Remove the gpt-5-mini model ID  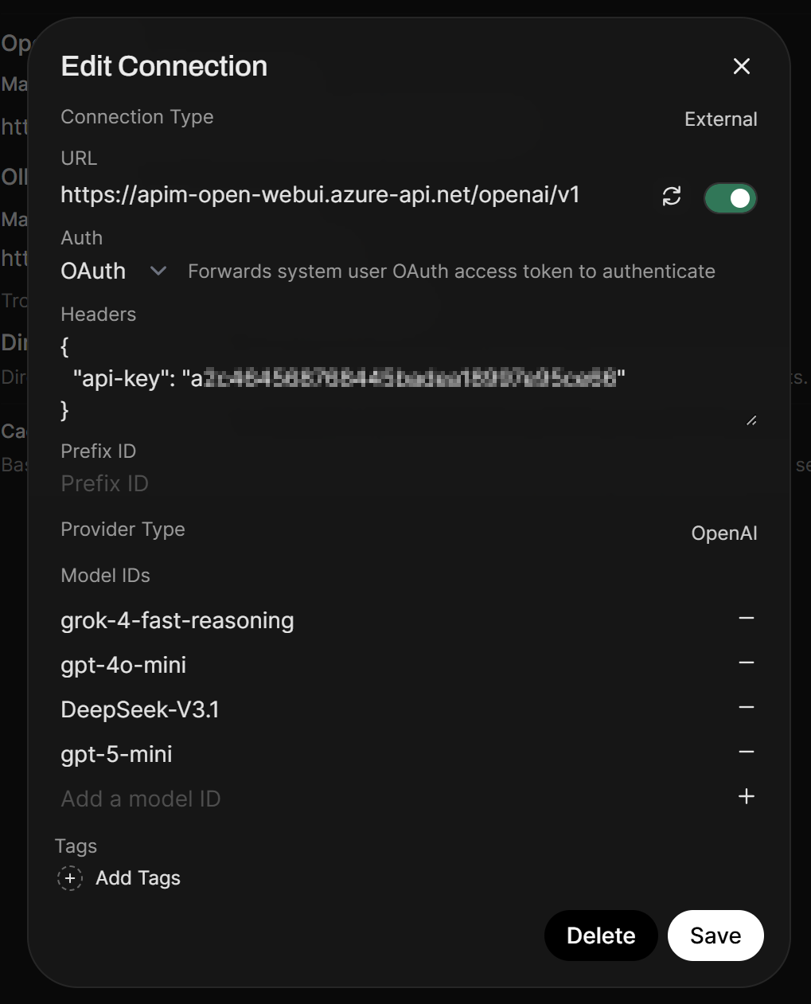click(x=746, y=752)
